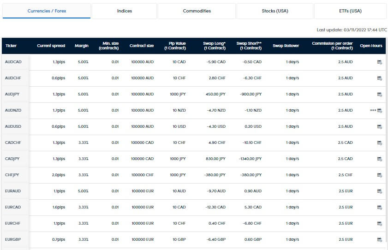
Task: Open trading hours icon for CADJPY row
Action: tap(379, 159)
